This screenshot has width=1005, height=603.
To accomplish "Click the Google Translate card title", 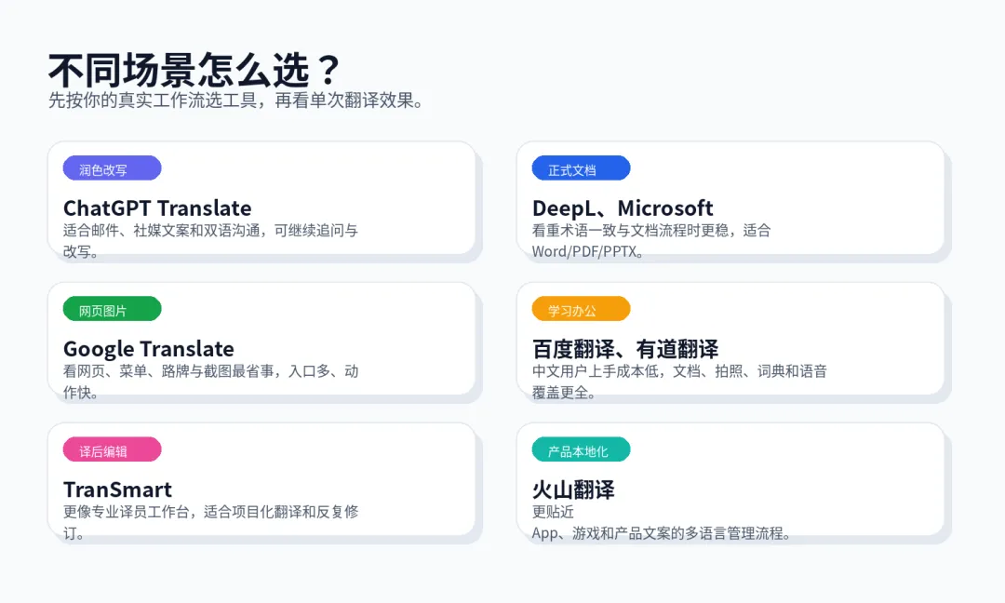I will [x=149, y=349].
